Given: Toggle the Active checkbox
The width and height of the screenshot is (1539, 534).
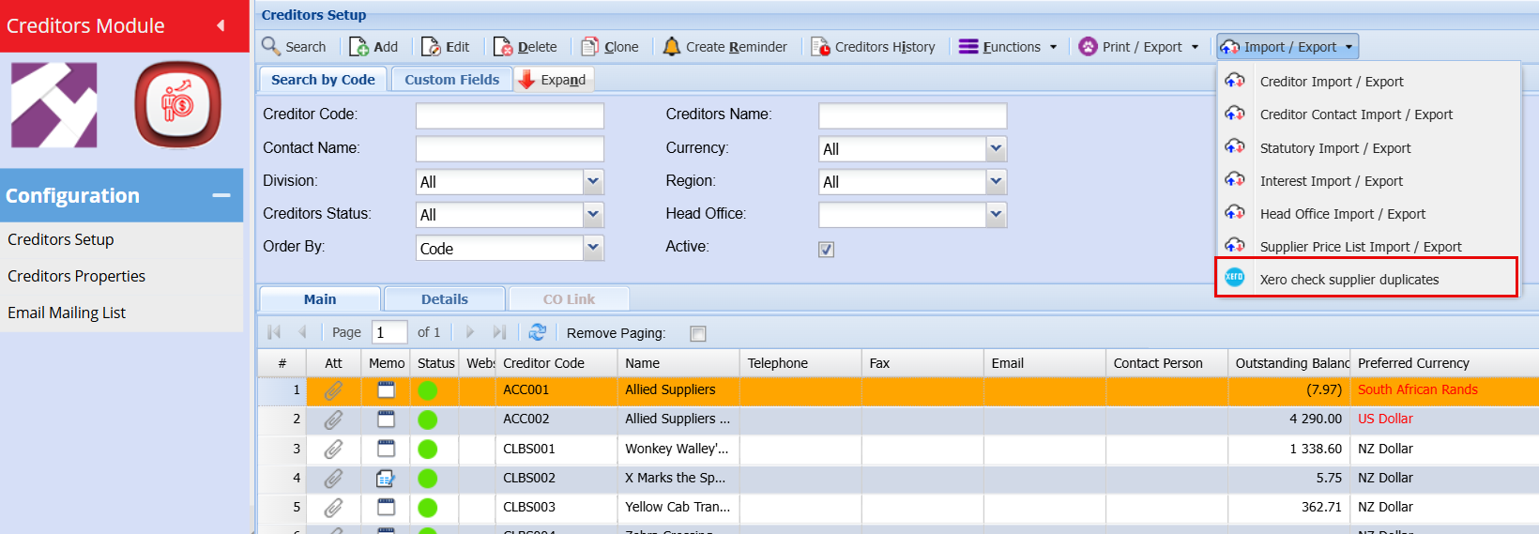Looking at the screenshot, I should point(826,250).
